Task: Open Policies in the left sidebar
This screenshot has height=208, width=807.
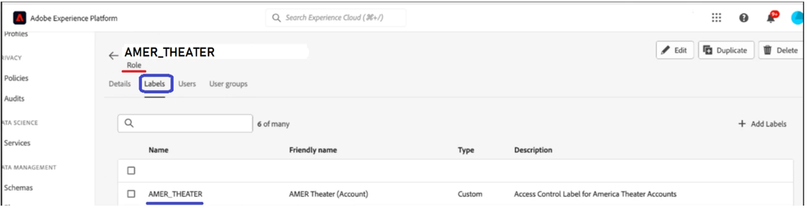Action: [16, 78]
